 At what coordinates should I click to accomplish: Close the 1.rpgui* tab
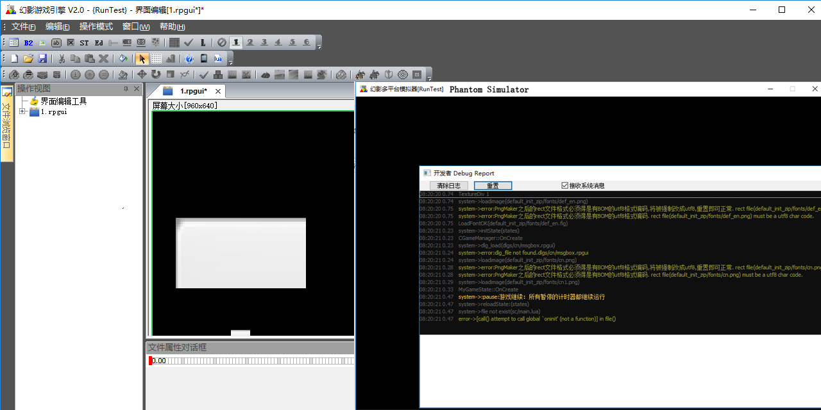[x=218, y=92]
